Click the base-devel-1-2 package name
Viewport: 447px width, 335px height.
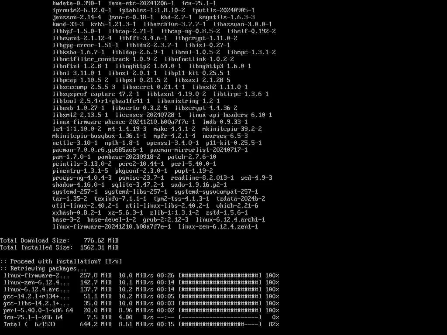coord(111,220)
